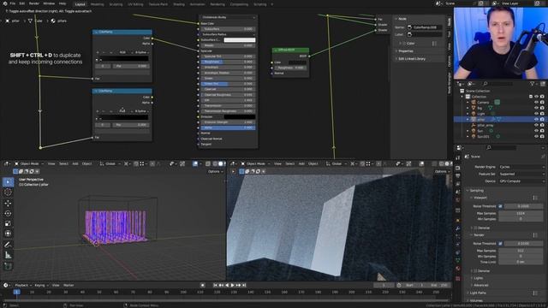Screen dimensions: 548x308
Task: Click the Camera object icon in outliner
Action: click(474, 103)
